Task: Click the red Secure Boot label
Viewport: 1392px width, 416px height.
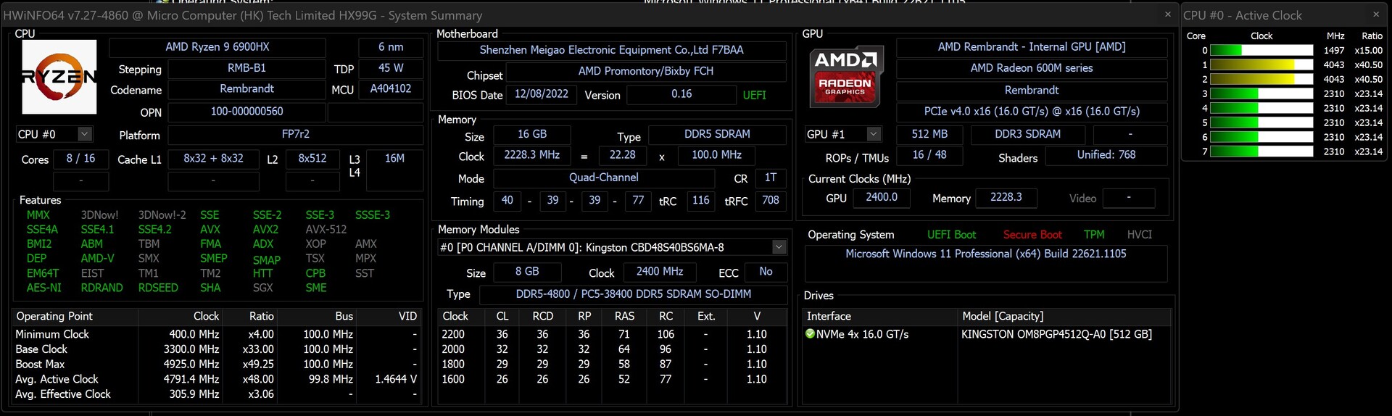Action: coord(1032,235)
